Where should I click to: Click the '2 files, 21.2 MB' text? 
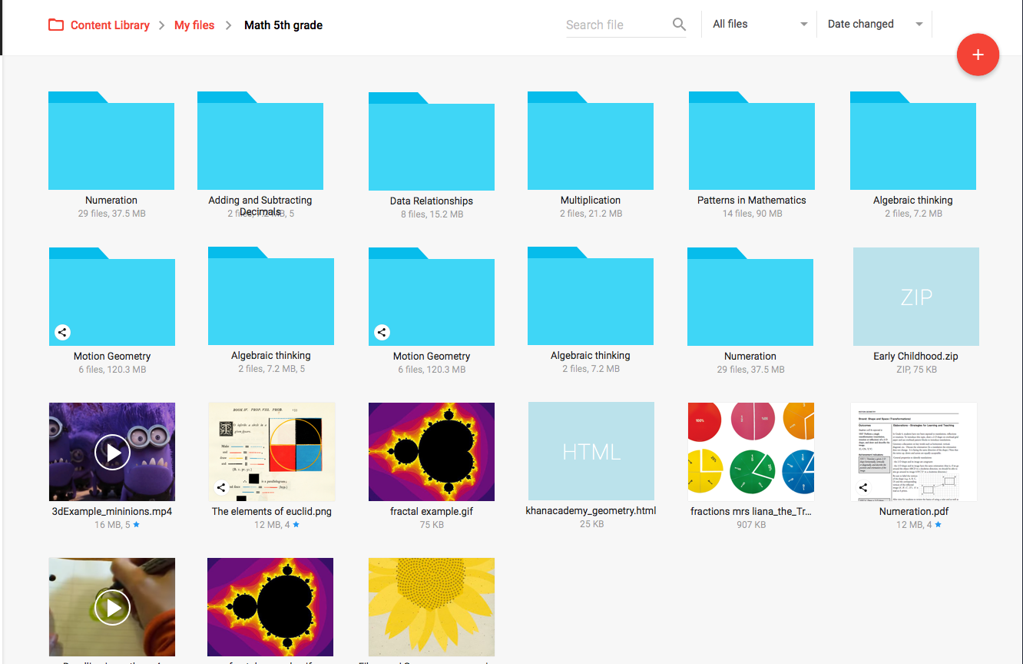pyautogui.click(x=591, y=214)
